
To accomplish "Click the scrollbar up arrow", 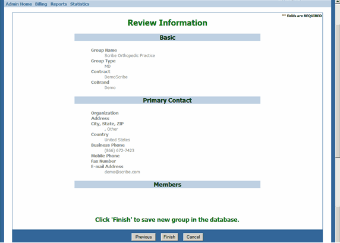I will (x=338, y=1).
